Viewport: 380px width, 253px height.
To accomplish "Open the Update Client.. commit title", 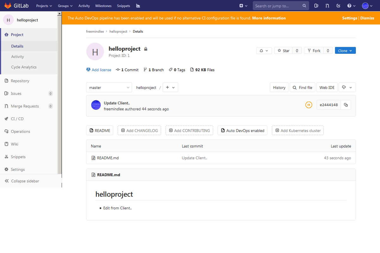I will [117, 103].
